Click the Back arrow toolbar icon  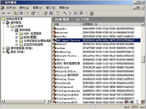pos(4,13)
